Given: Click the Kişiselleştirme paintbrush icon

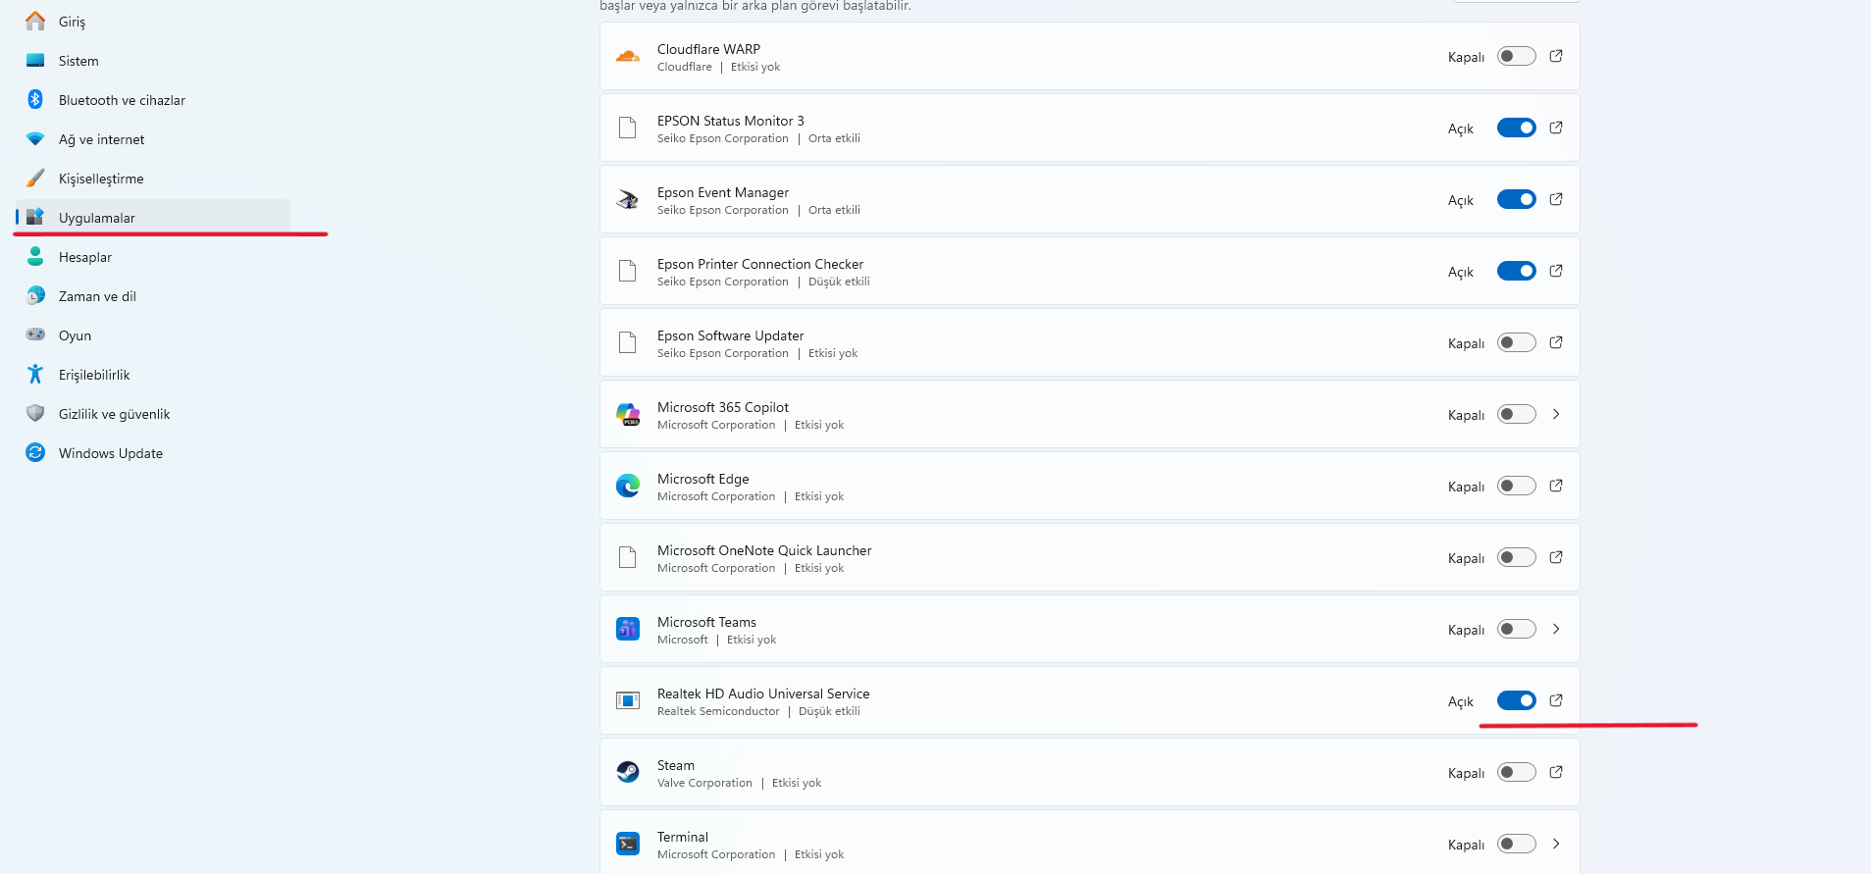Looking at the screenshot, I should click(35, 178).
